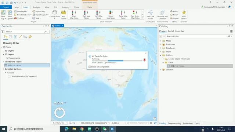Click the XY Table To Point progress bar
This screenshot has width=235, height=132.
pyautogui.click(x=117, y=61)
